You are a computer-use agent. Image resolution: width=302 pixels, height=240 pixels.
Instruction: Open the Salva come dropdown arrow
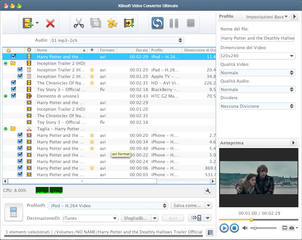(208, 205)
